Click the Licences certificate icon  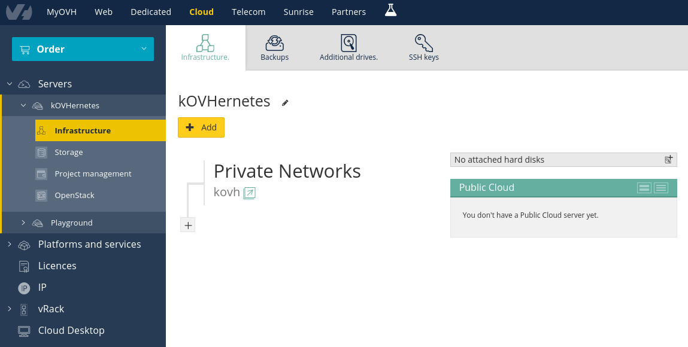[24, 266]
